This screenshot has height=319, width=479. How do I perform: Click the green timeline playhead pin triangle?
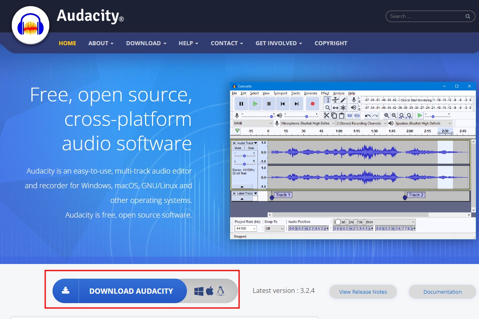tap(237, 131)
